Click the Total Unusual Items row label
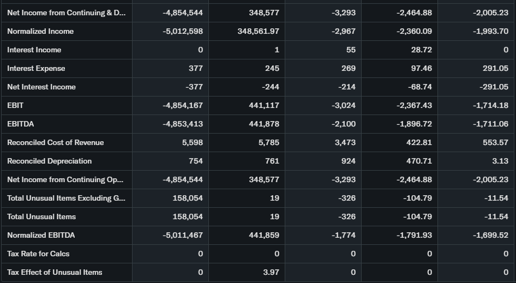Screen dimensions: 516x283 pos(41,216)
